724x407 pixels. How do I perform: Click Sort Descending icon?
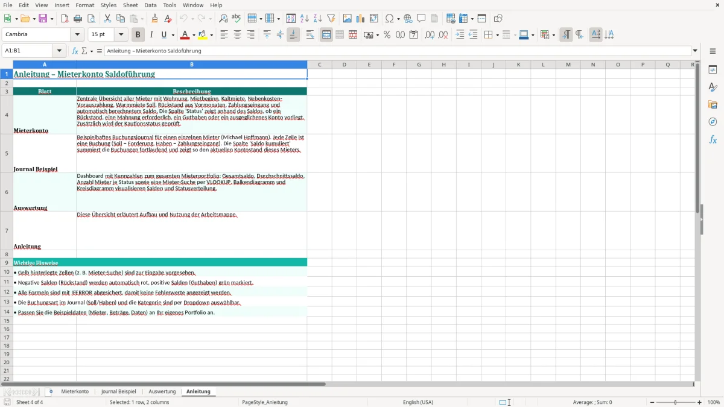(x=317, y=19)
